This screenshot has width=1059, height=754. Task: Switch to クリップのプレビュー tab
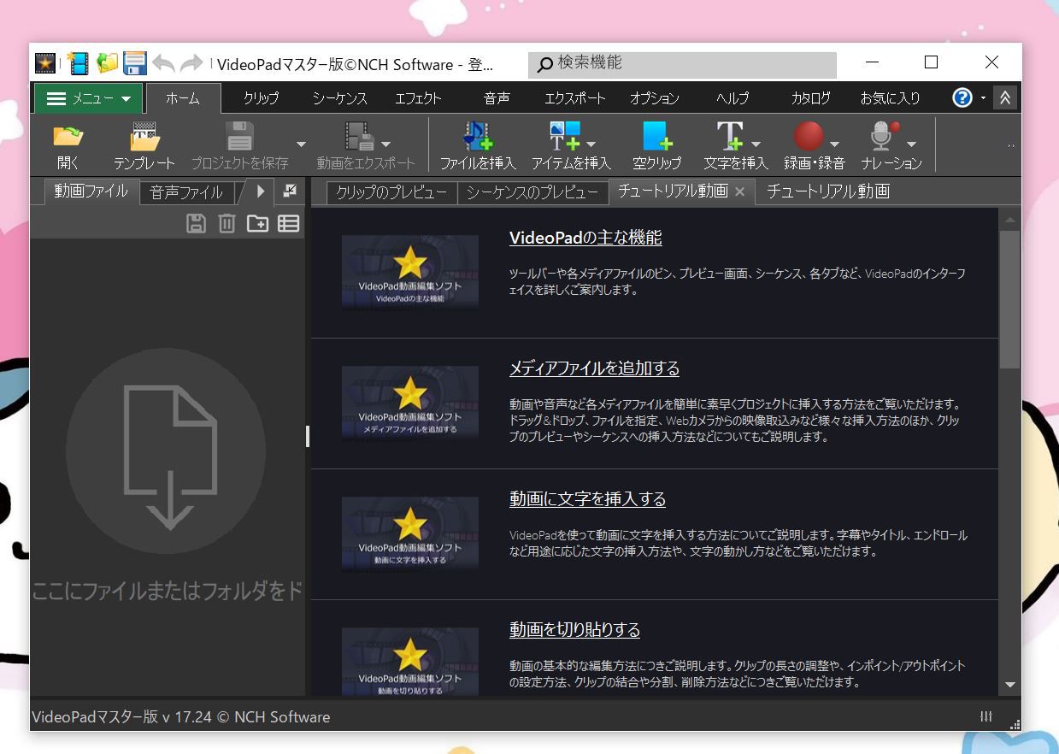(x=391, y=192)
